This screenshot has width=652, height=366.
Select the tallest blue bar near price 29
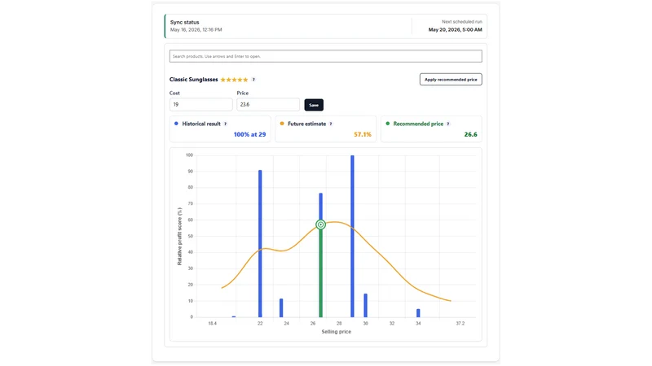(x=352, y=237)
